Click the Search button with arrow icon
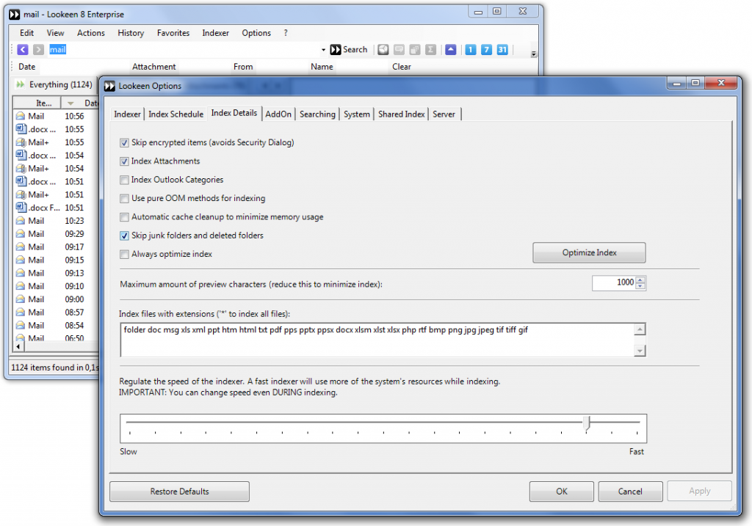The image size is (752, 526). (x=348, y=50)
